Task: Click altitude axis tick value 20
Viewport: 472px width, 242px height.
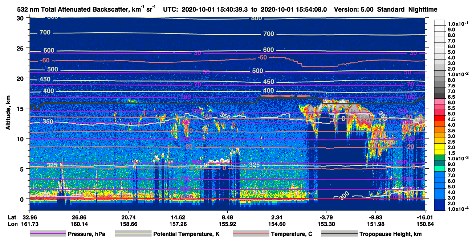Action: [20, 78]
